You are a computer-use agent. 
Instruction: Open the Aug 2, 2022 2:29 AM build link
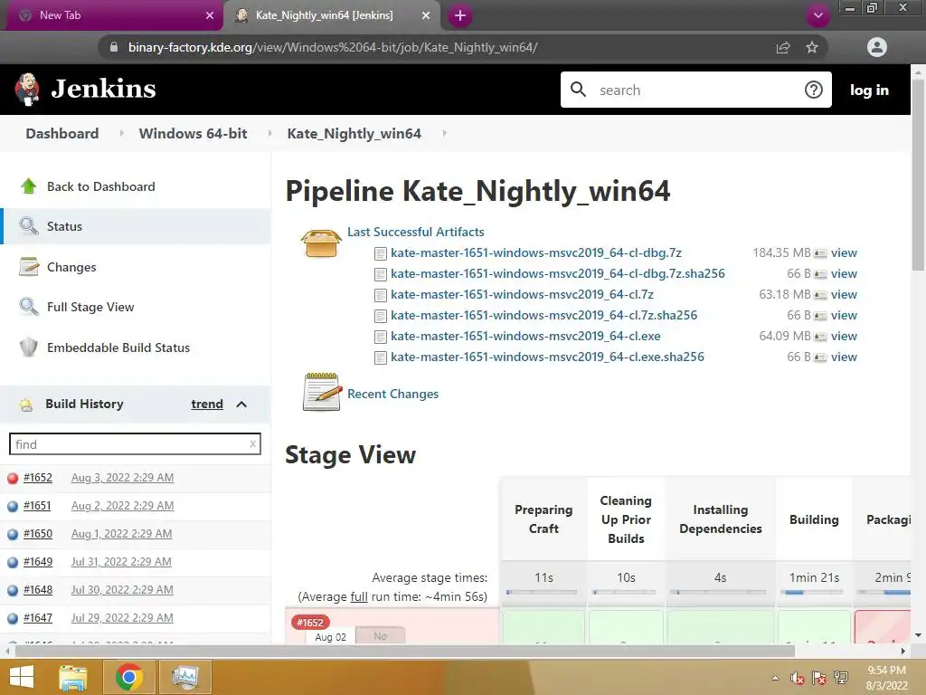click(x=122, y=506)
